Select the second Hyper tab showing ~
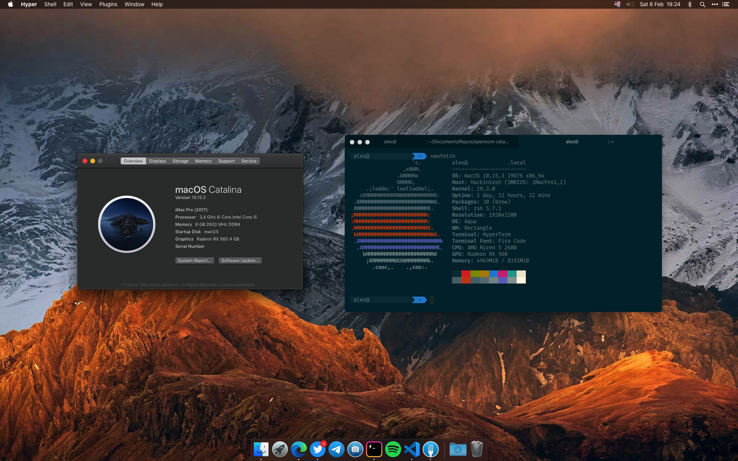The width and height of the screenshot is (738, 461). 590,142
